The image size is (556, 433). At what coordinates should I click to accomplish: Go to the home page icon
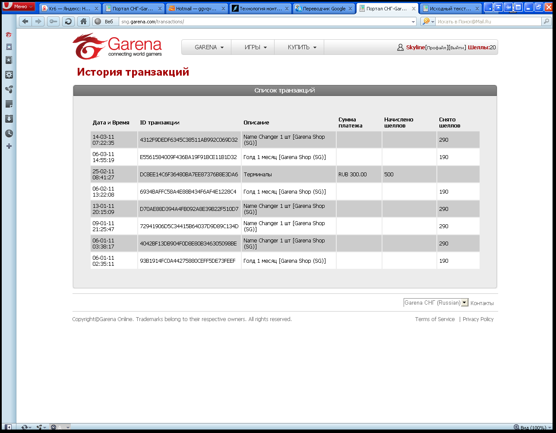pos(83,22)
